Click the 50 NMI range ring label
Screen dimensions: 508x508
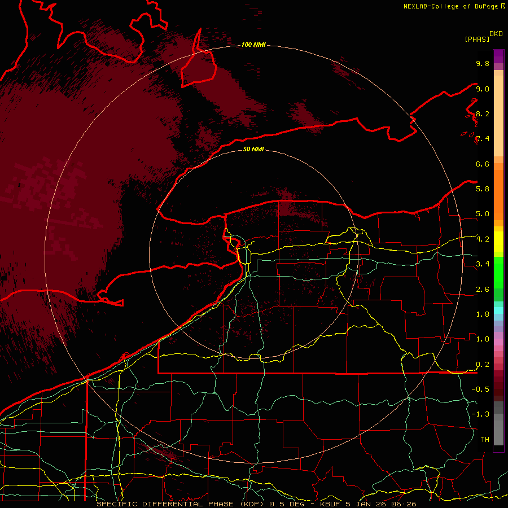pyautogui.click(x=253, y=150)
